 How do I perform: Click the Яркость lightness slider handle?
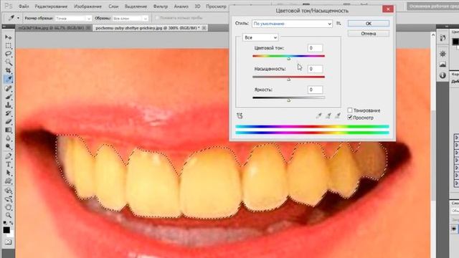[288, 100]
